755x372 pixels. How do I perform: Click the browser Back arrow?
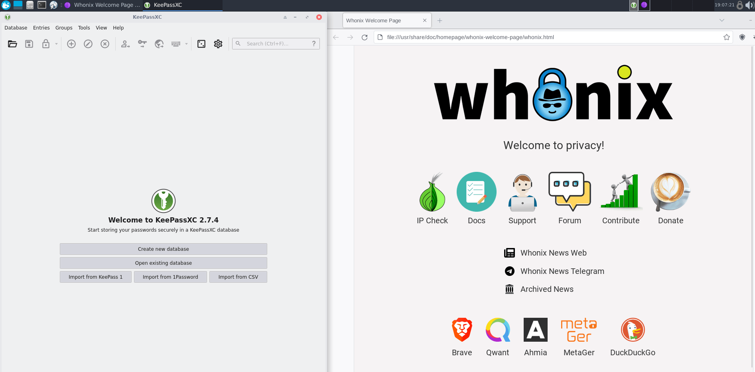click(336, 37)
